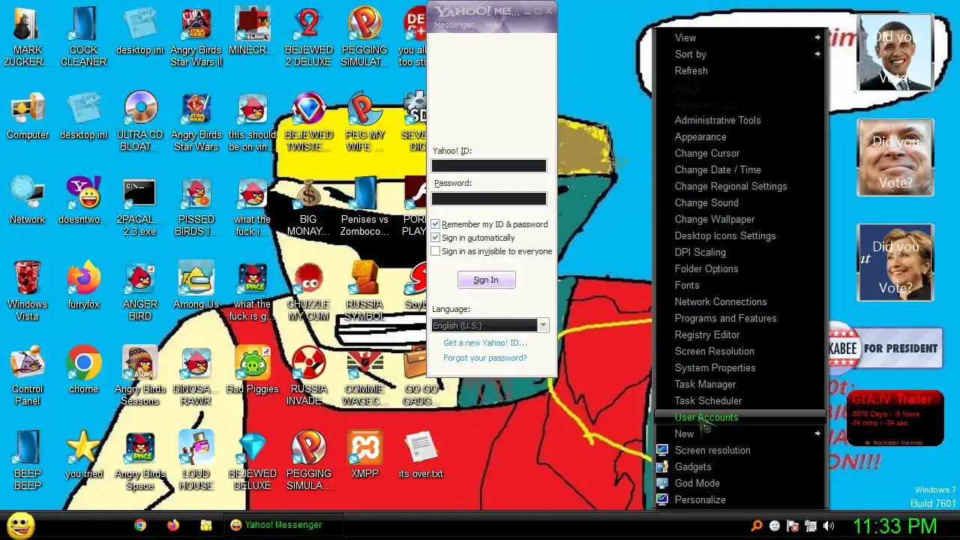This screenshot has width=960, height=540.
Task: Open the Help menu in Yahoo Messenger
Action: click(493, 25)
